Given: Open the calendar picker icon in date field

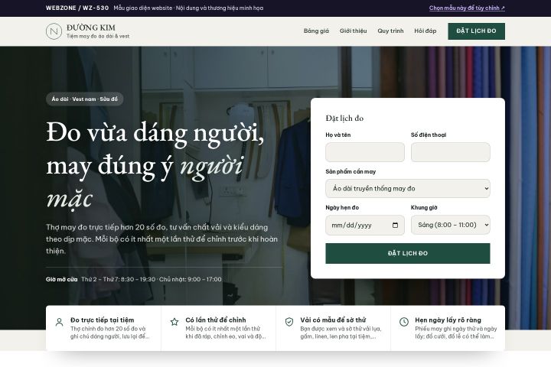Looking at the screenshot, I should click(396, 225).
